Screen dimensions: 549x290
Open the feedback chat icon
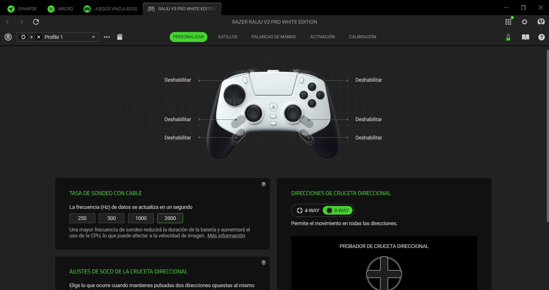coord(541,22)
